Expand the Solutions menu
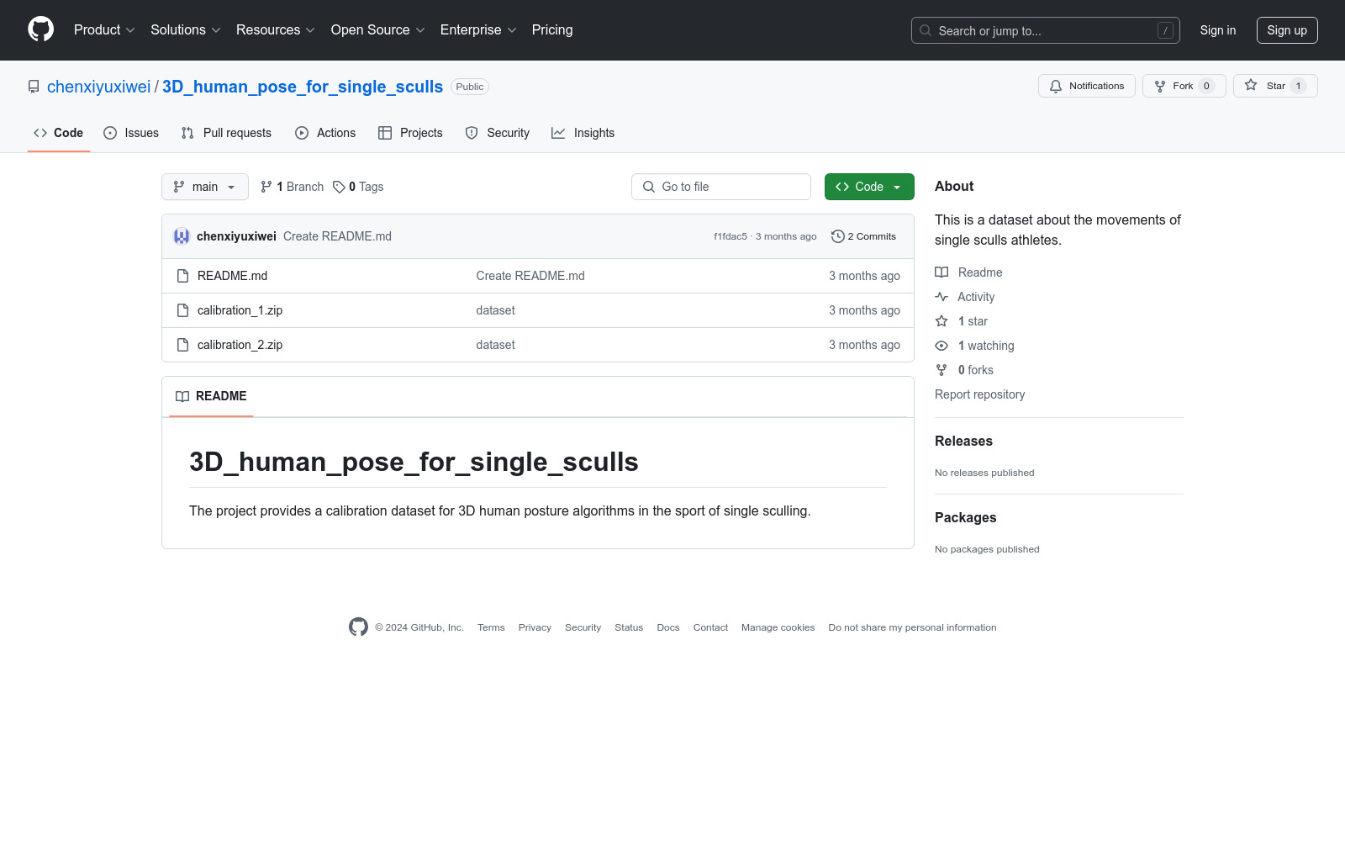The width and height of the screenshot is (1345, 841). point(186,29)
